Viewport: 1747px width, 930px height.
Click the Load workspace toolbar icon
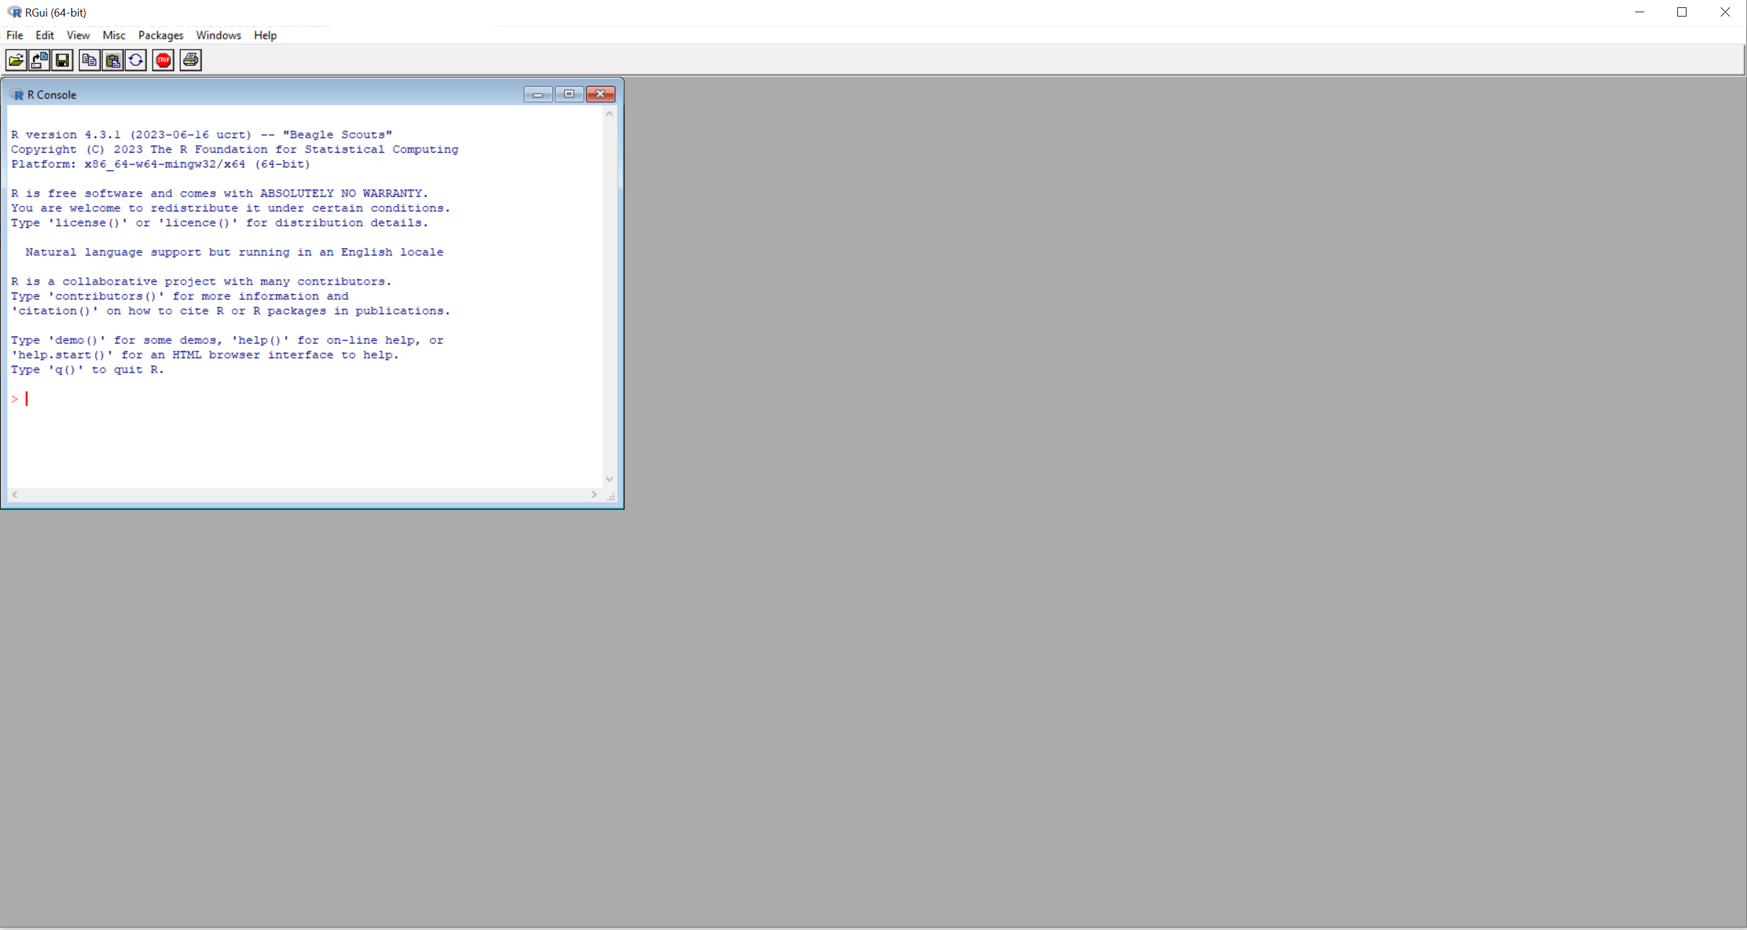(39, 61)
